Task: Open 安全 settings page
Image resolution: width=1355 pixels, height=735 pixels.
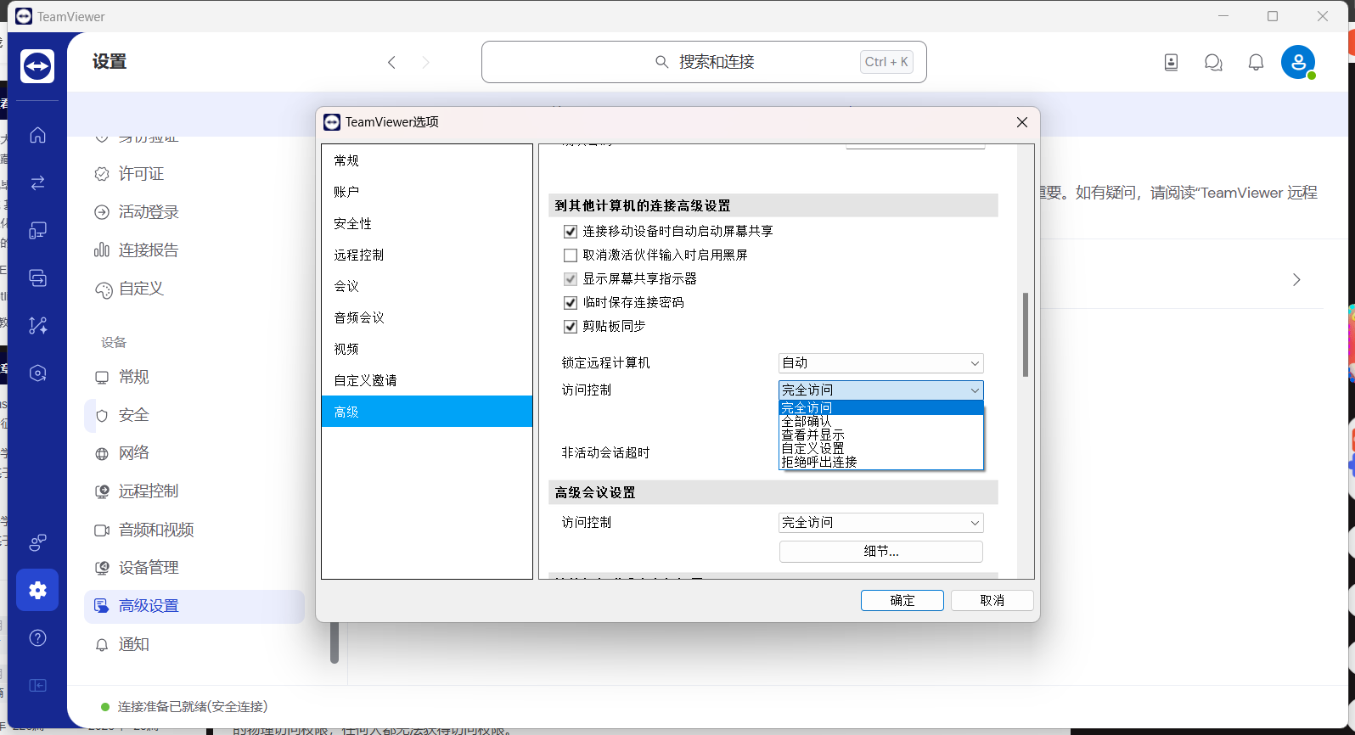Action: pos(194,415)
